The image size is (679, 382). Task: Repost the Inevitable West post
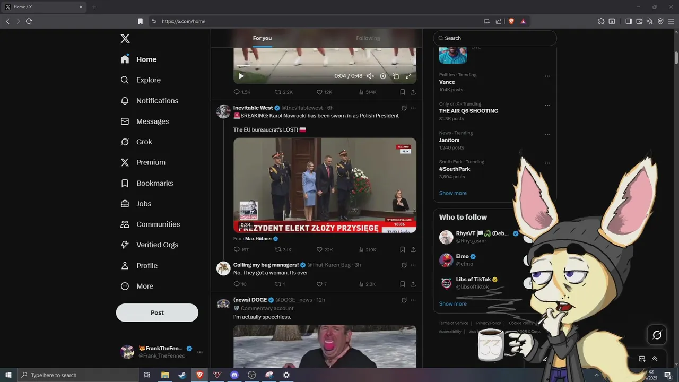283,249
